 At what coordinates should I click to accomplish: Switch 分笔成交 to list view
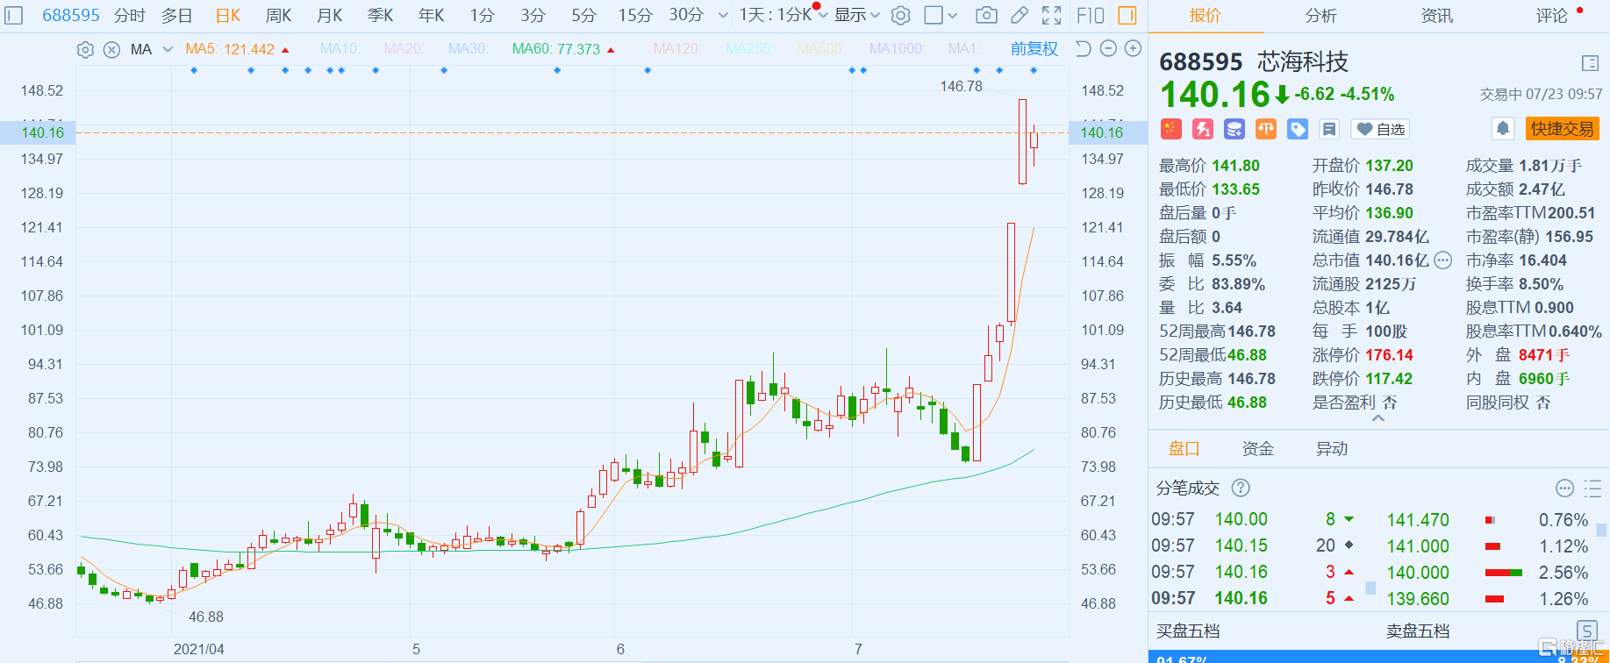[x=1592, y=488]
